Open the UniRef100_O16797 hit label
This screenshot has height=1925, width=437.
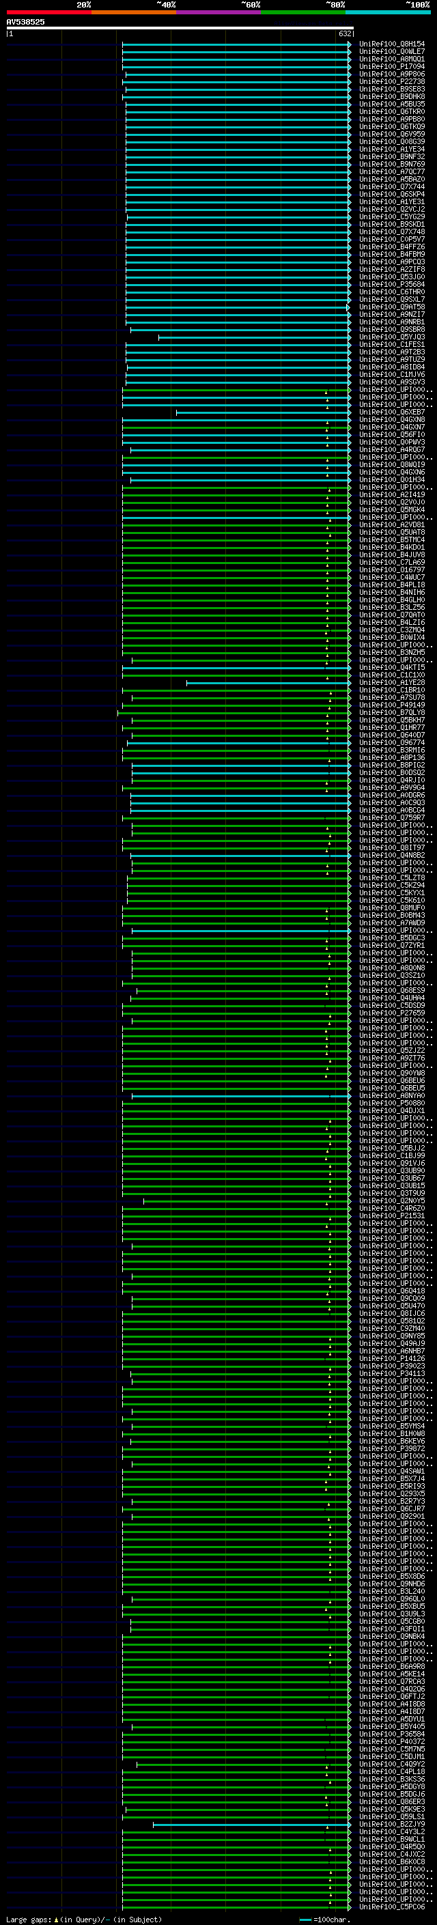[x=392, y=570]
